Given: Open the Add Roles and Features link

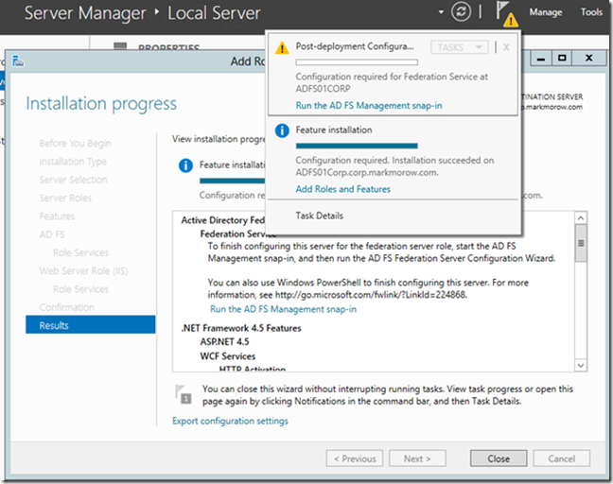Looking at the screenshot, I should coord(342,189).
